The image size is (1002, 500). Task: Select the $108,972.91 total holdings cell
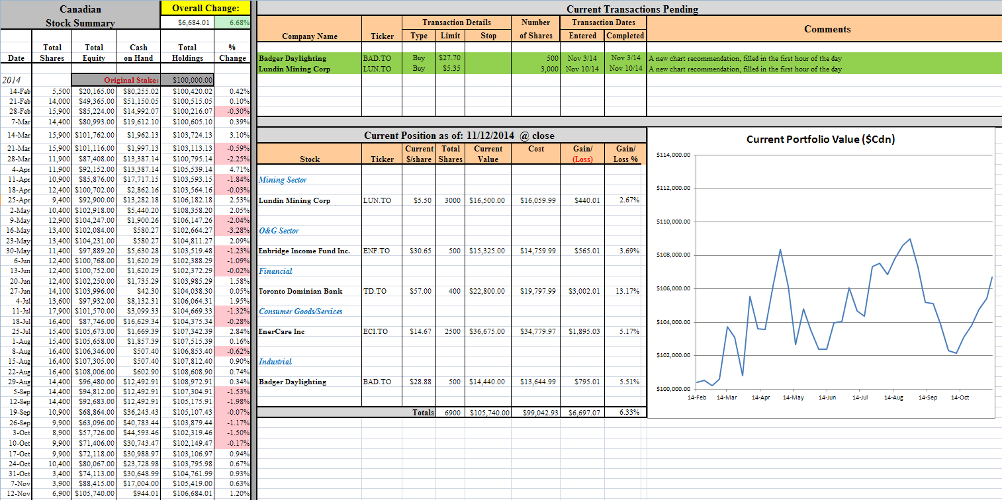click(x=187, y=382)
